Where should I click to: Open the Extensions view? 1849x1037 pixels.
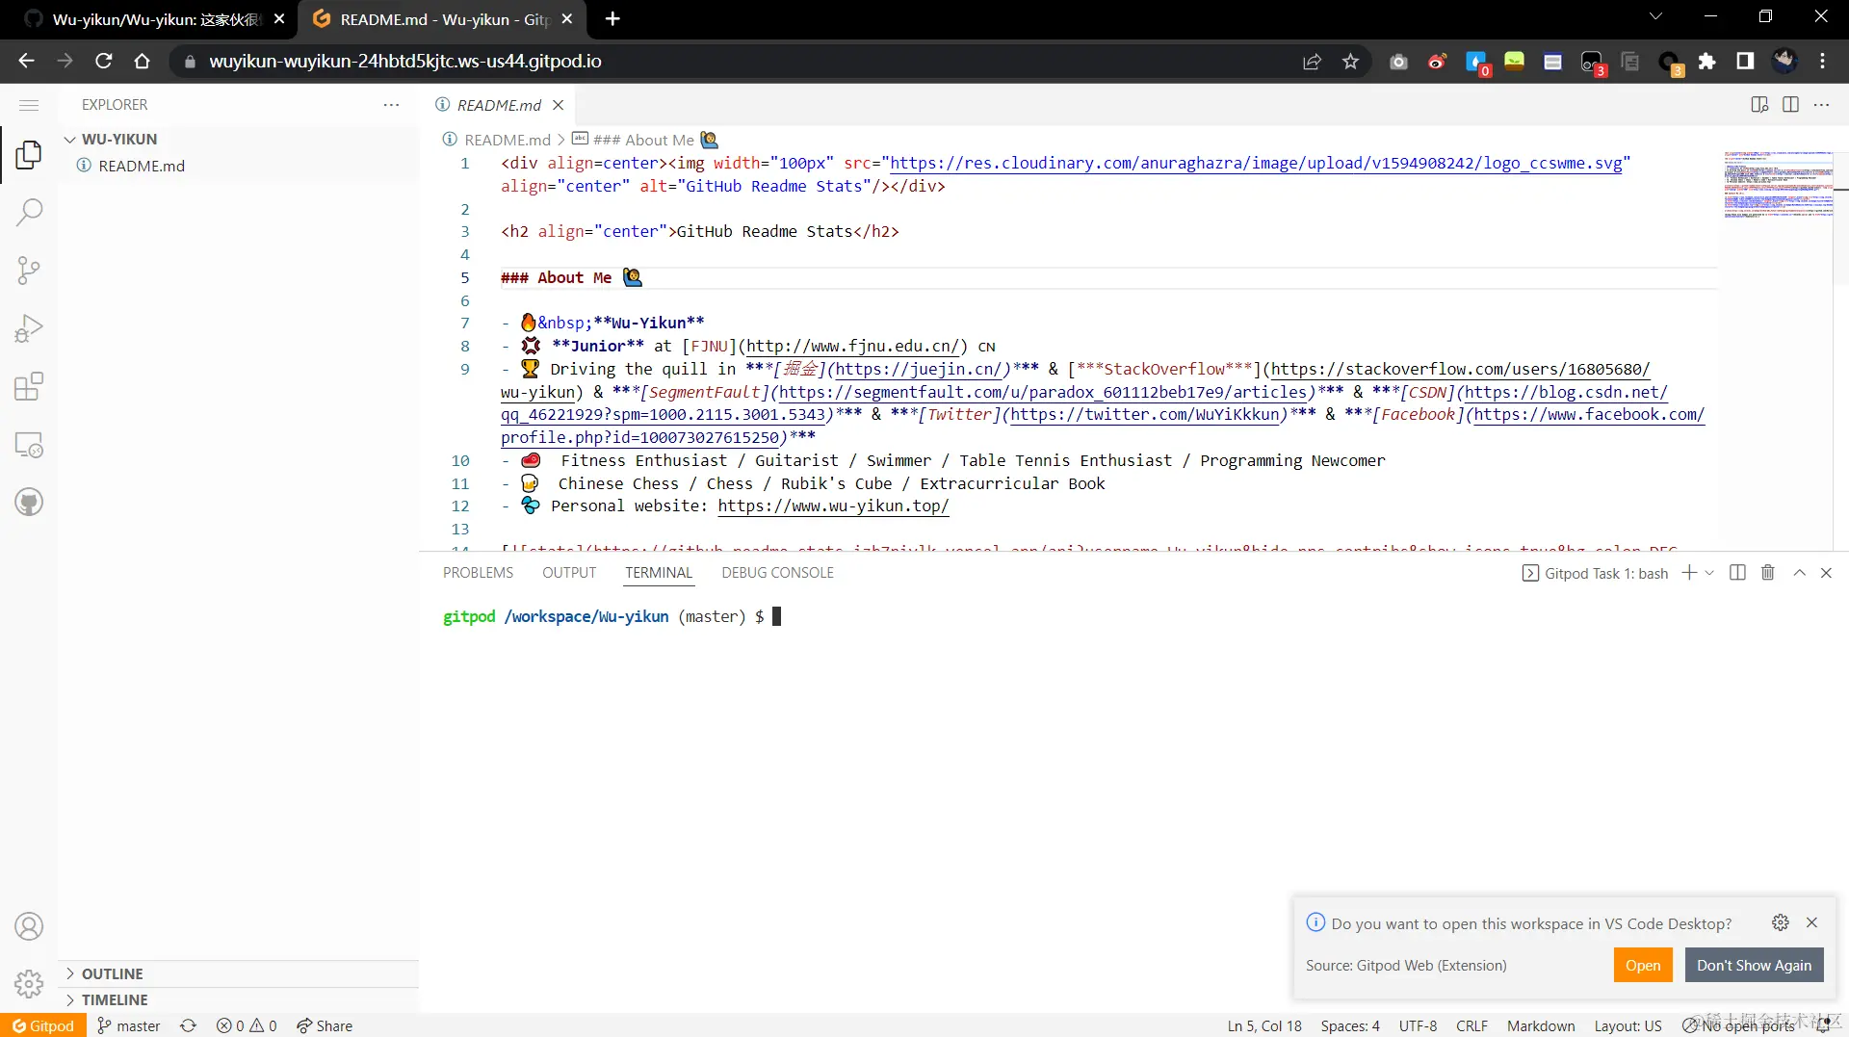pos(29,386)
